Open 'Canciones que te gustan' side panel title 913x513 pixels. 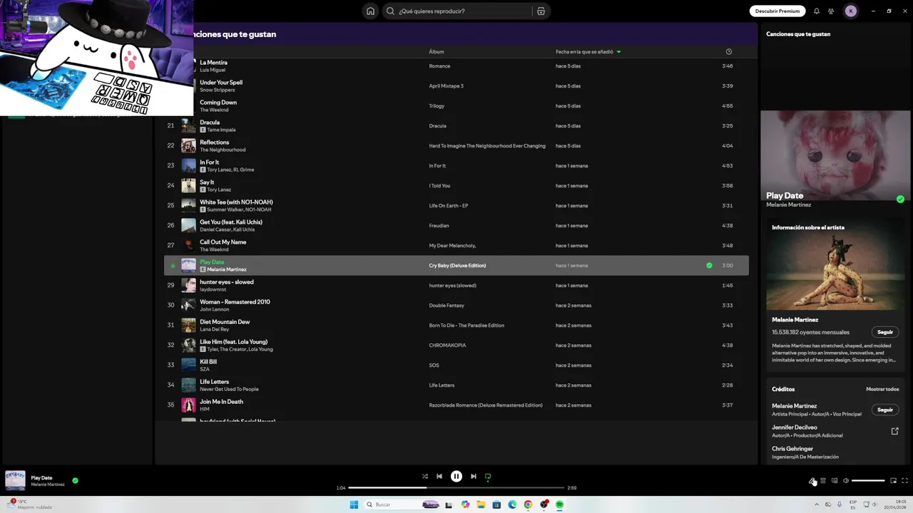pos(798,33)
